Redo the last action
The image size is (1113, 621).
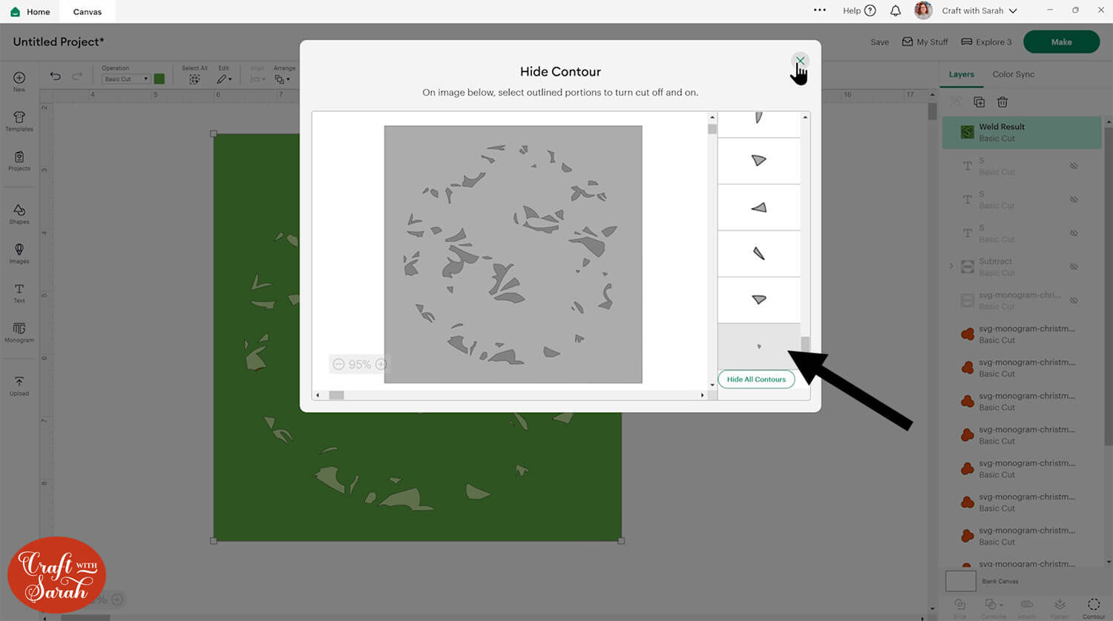pyautogui.click(x=77, y=76)
